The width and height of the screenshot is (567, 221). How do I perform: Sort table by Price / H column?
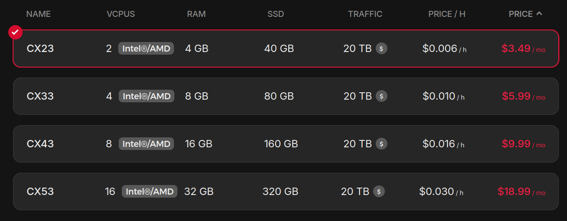pos(447,14)
